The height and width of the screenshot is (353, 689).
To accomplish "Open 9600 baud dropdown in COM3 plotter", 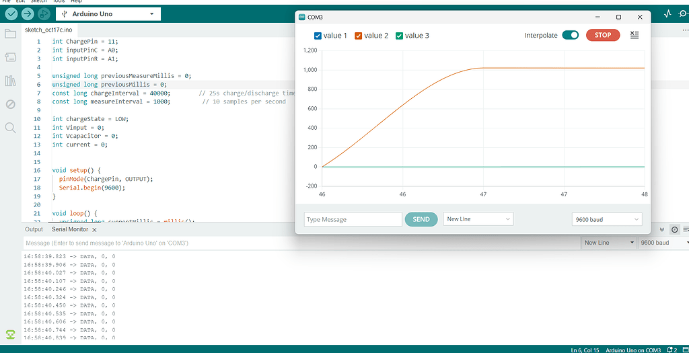I will click(x=607, y=219).
